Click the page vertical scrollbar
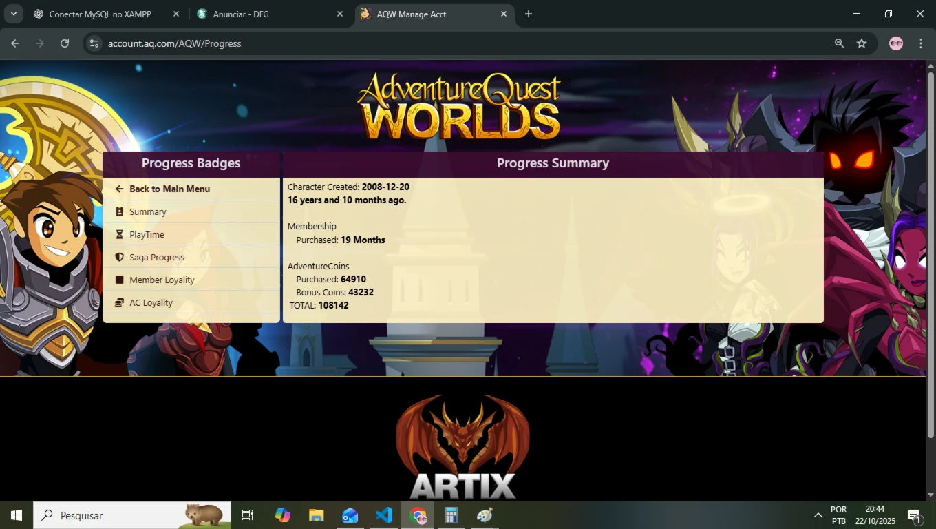This screenshot has width=936, height=529. coord(930,255)
